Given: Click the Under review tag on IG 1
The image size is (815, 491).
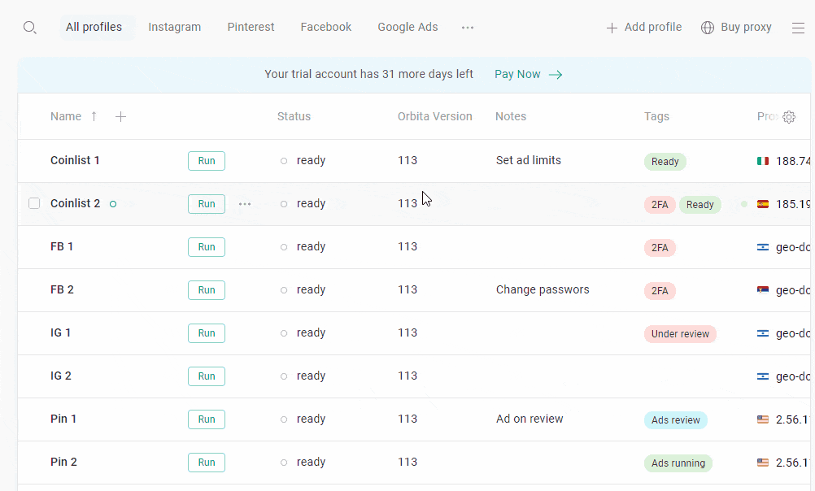Looking at the screenshot, I should [x=680, y=334].
